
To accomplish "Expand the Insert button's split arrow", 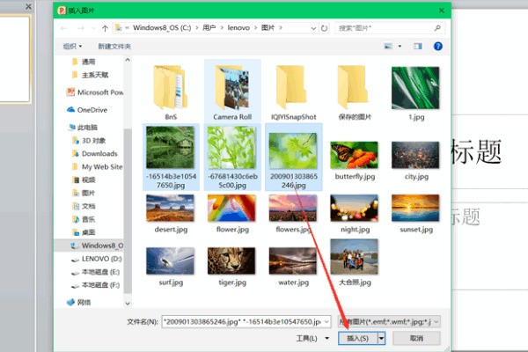I will (x=381, y=337).
